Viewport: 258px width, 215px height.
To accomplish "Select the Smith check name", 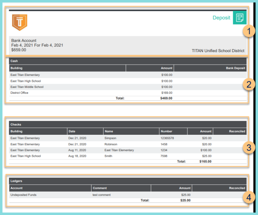I will point(108,156).
